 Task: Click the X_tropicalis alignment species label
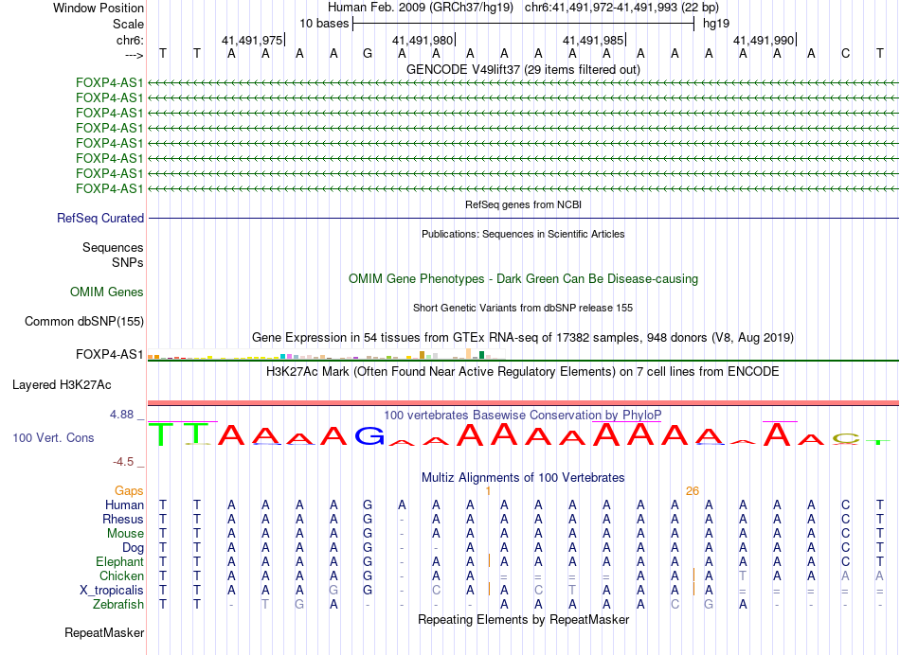(x=112, y=591)
